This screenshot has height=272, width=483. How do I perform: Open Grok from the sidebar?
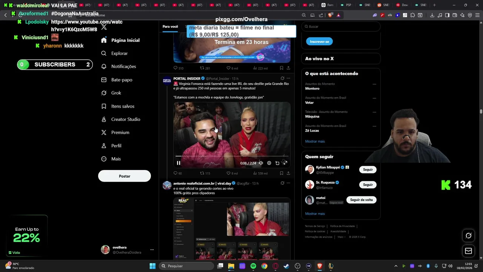(x=111, y=93)
